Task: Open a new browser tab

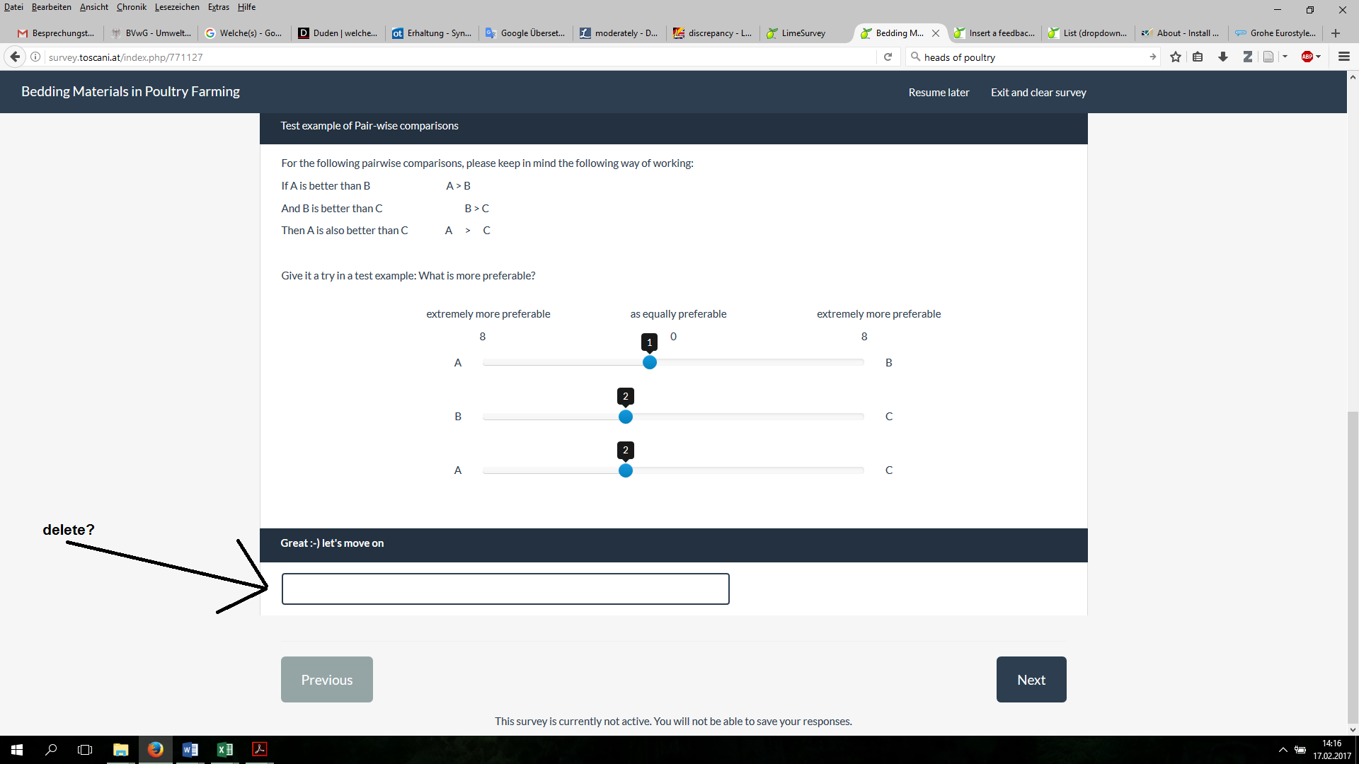Action: [x=1335, y=33]
